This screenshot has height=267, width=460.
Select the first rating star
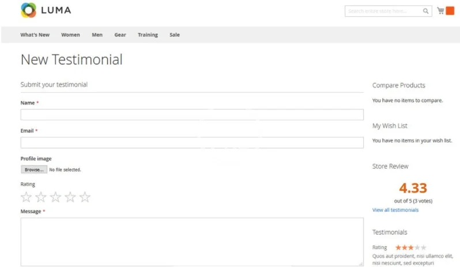point(26,197)
